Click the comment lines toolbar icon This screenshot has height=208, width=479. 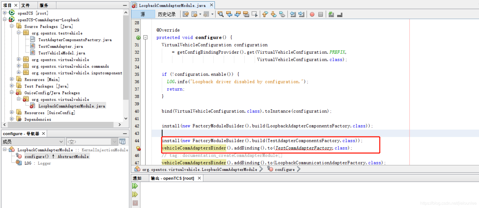(x=331, y=14)
